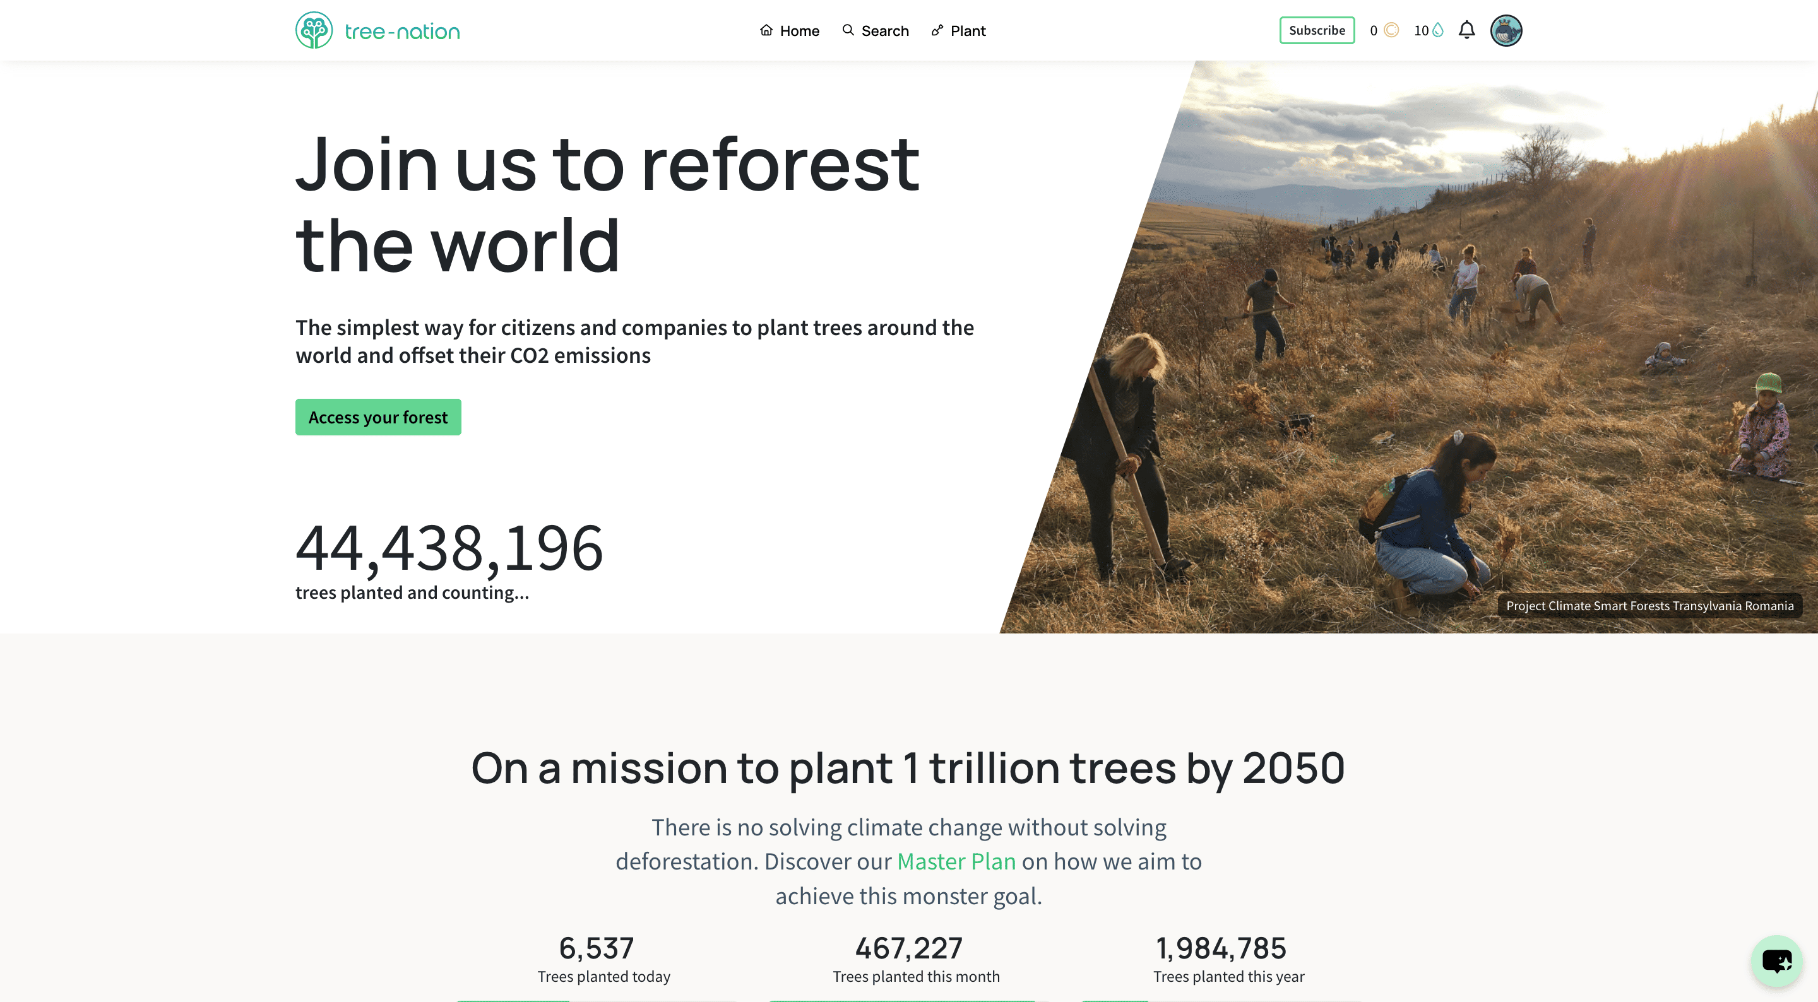The height and width of the screenshot is (1002, 1818).
Task: Click the Access your forest button
Action: pyautogui.click(x=377, y=417)
